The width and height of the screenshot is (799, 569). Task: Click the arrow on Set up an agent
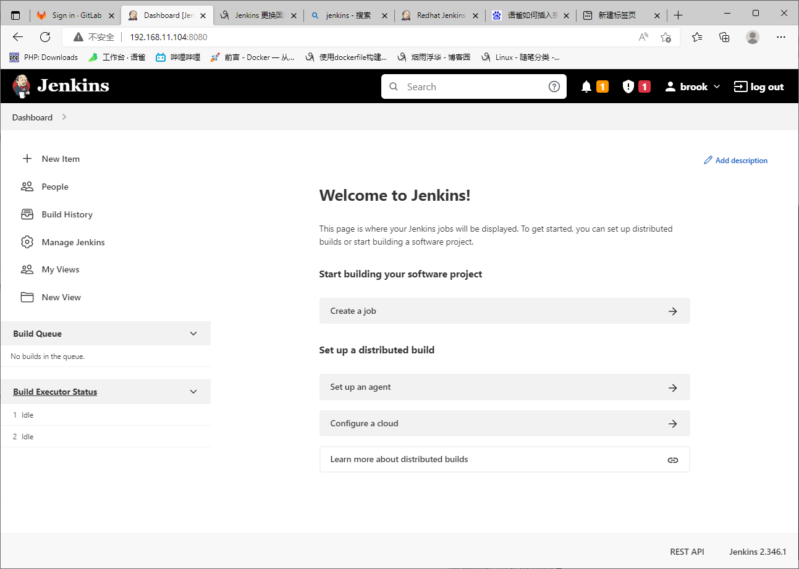tap(673, 387)
